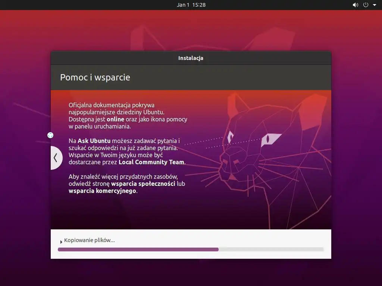Click the "Pomoc i wsparcie" heading

click(95, 77)
